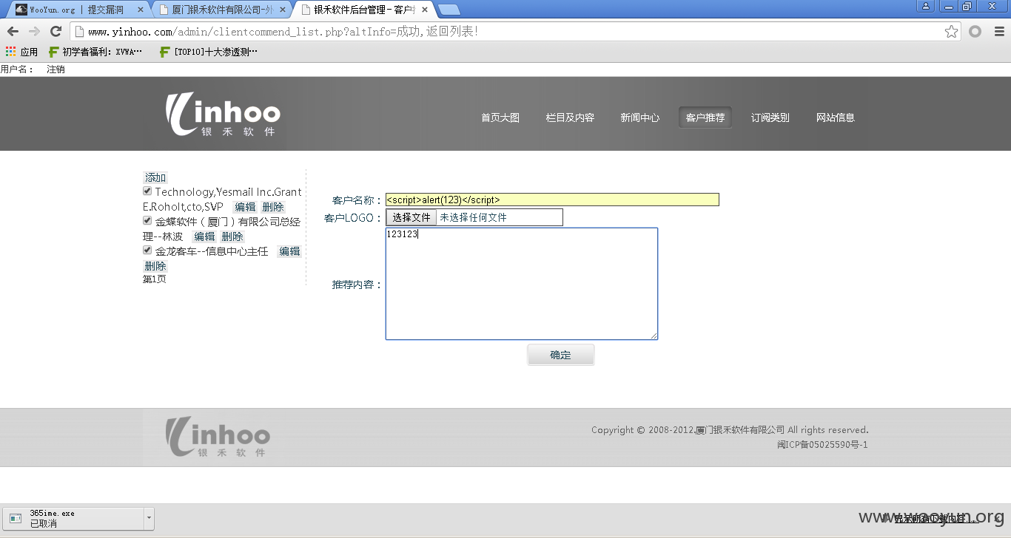
Task: Switch to the WooYun.org 提交漏洞 tab
Action: coord(77,10)
